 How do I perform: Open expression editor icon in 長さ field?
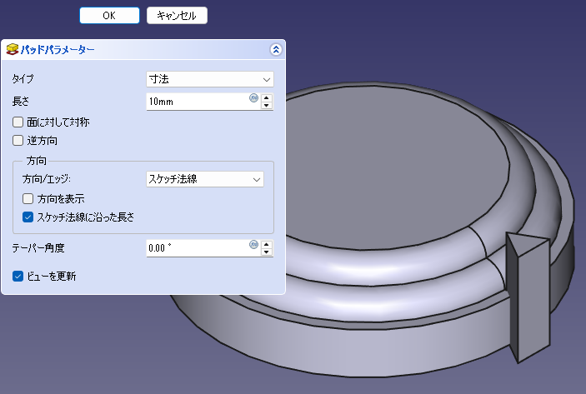click(x=253, y=98)
